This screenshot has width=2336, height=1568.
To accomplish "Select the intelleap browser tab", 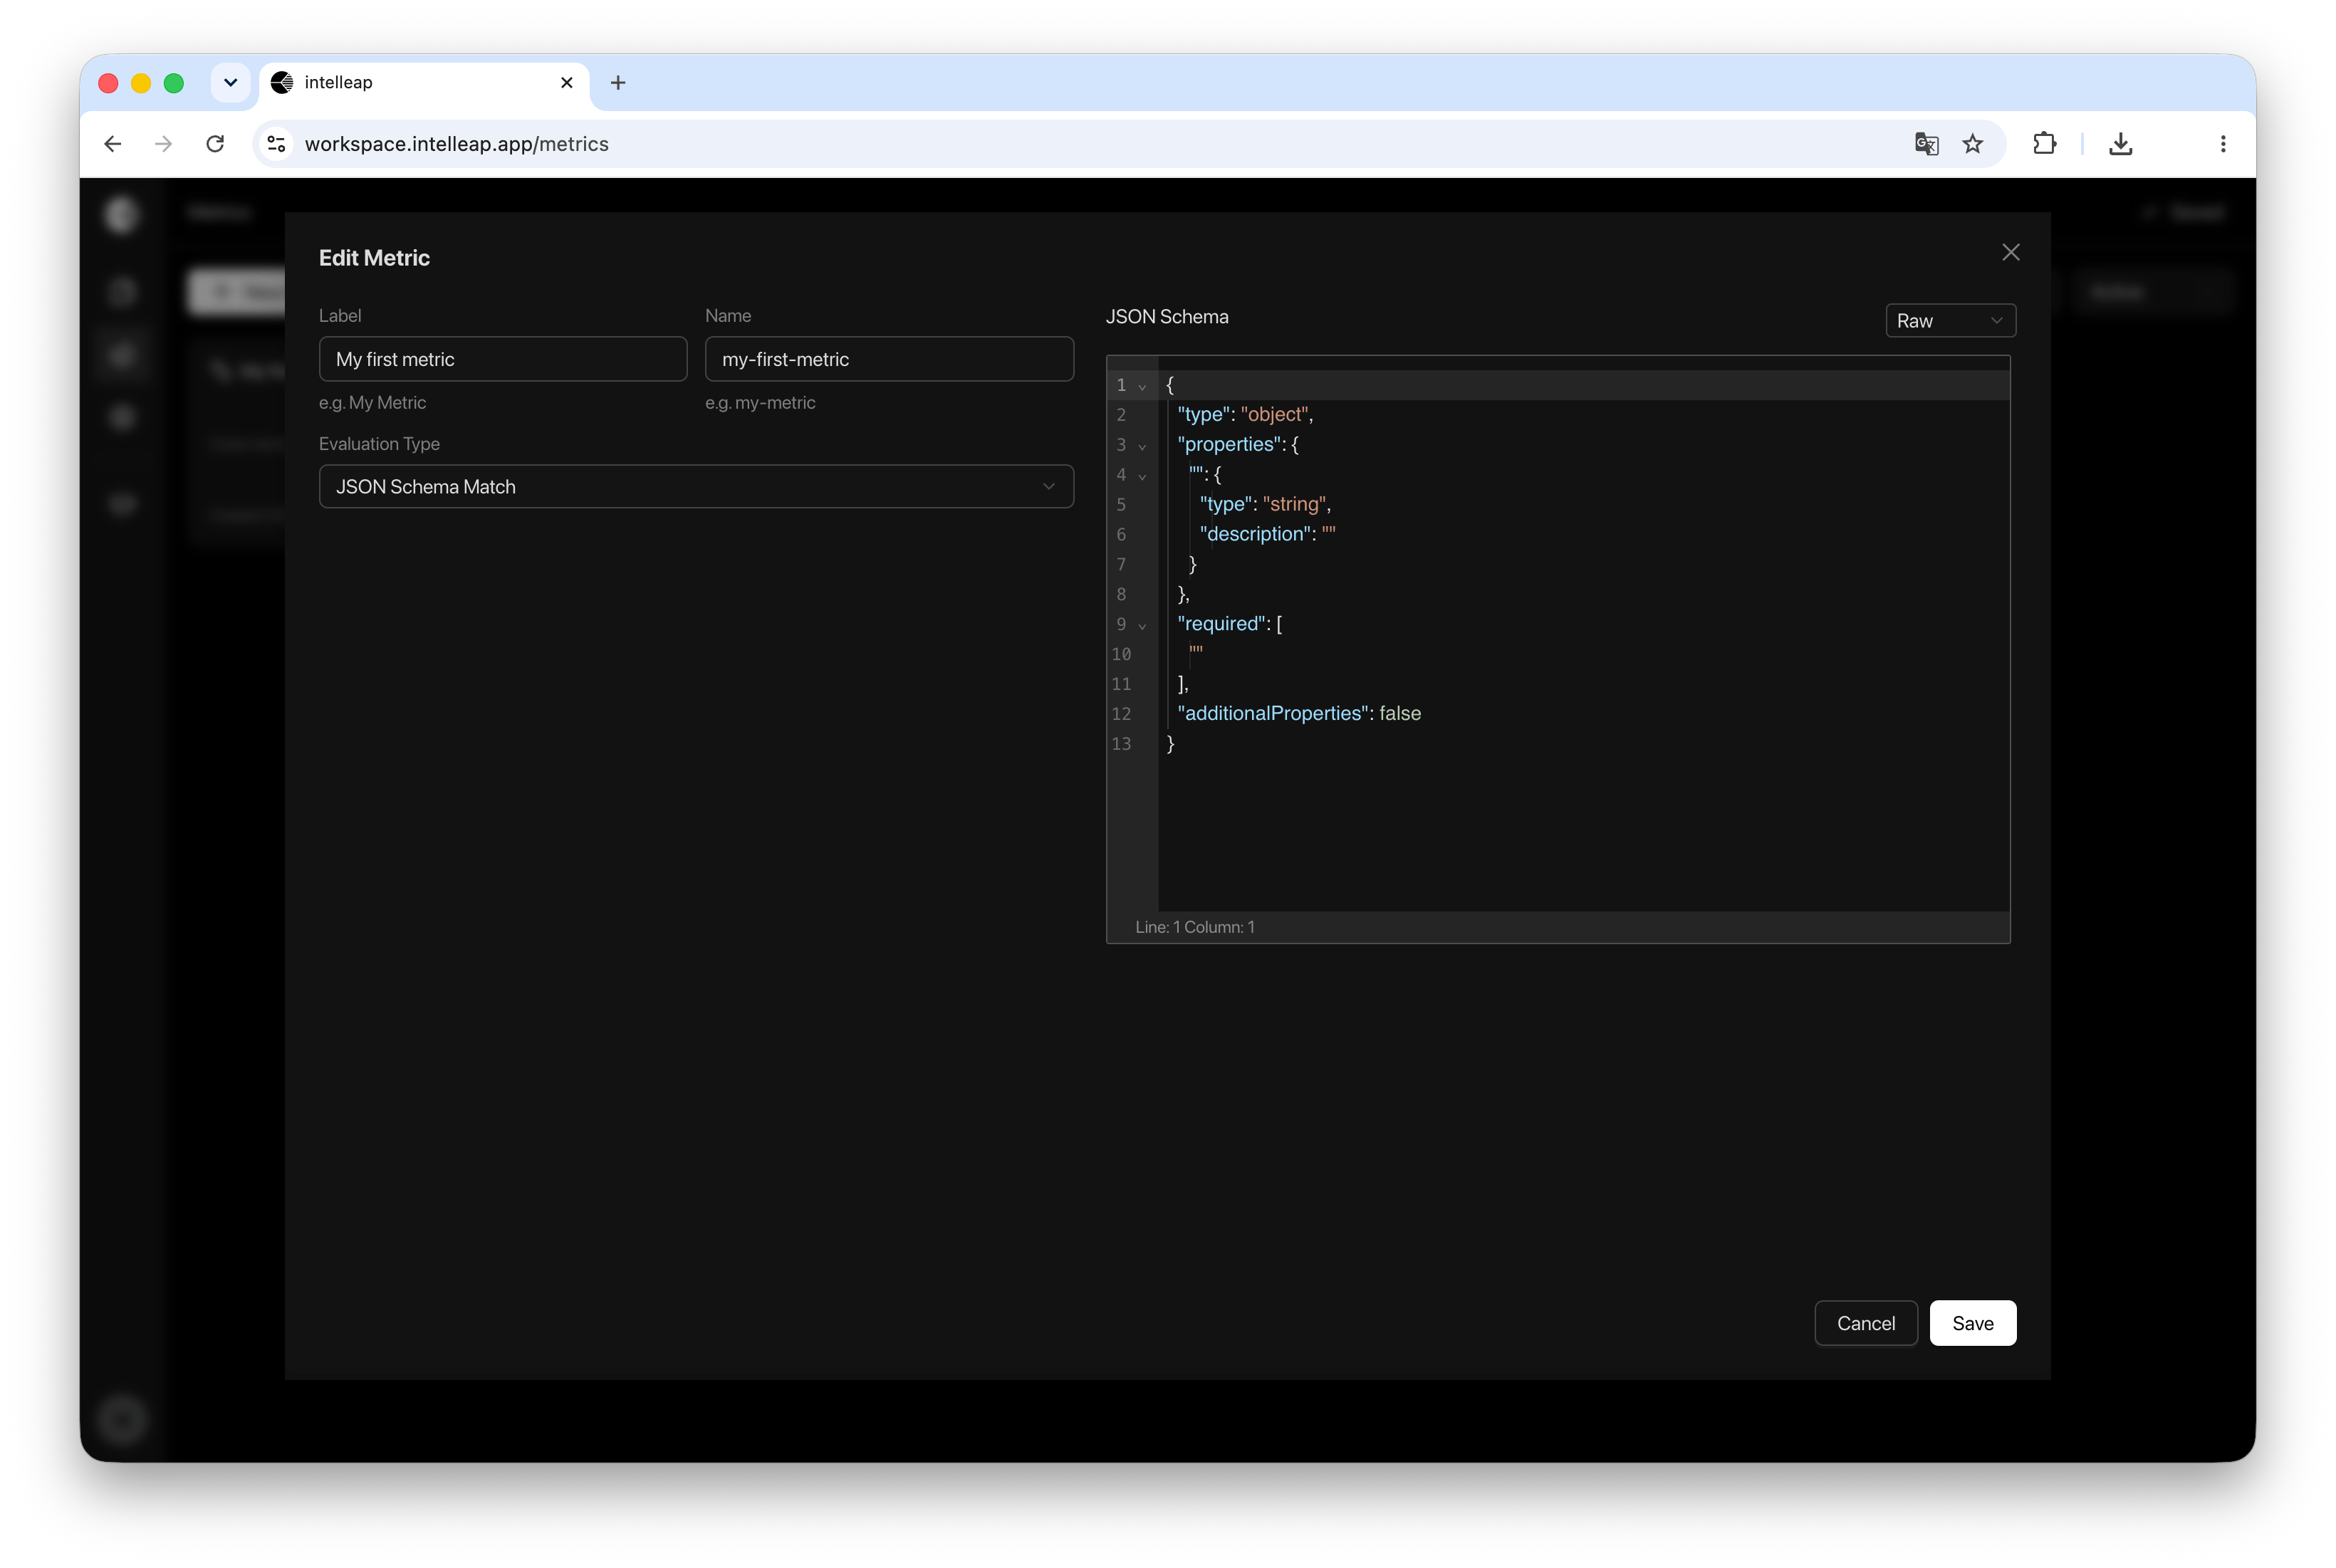I will point(425,83).
